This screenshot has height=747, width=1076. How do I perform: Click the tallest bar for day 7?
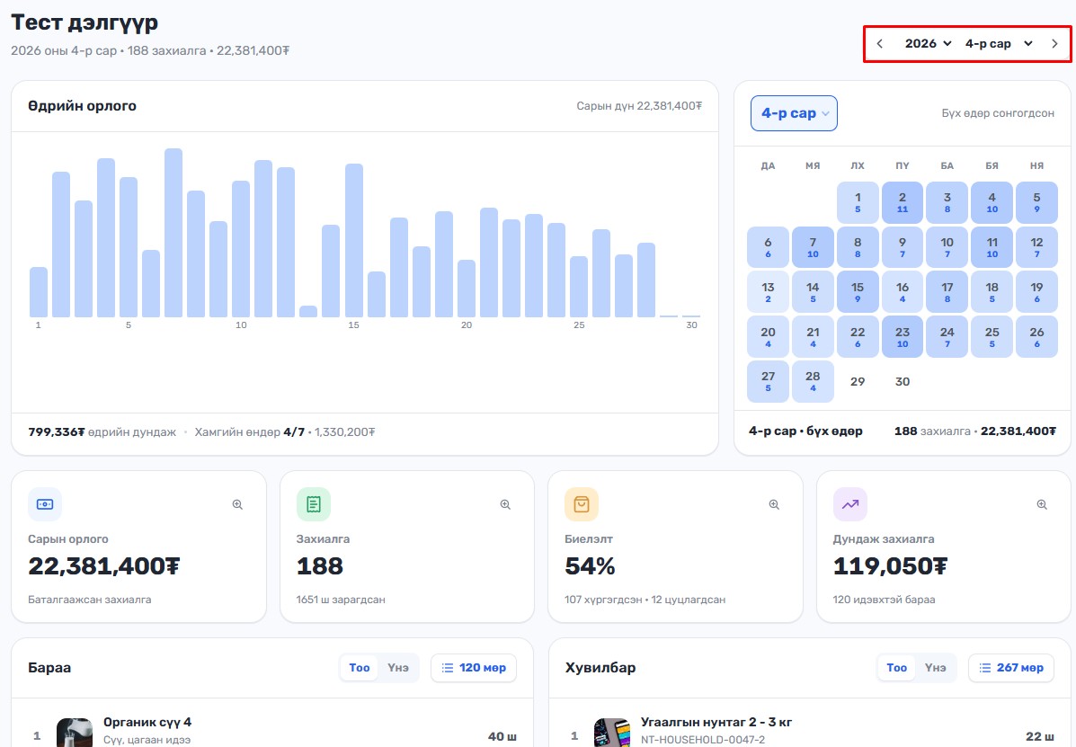tap(173, 233)
